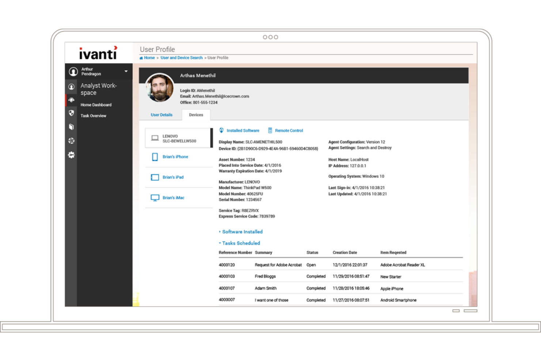Click the Analyst Workspace heading
This screenshot has height=361, width=541.
point(99,89)
